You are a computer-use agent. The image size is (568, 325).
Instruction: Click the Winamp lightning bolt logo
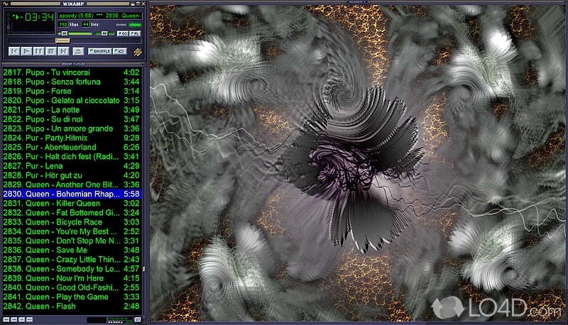138,52
